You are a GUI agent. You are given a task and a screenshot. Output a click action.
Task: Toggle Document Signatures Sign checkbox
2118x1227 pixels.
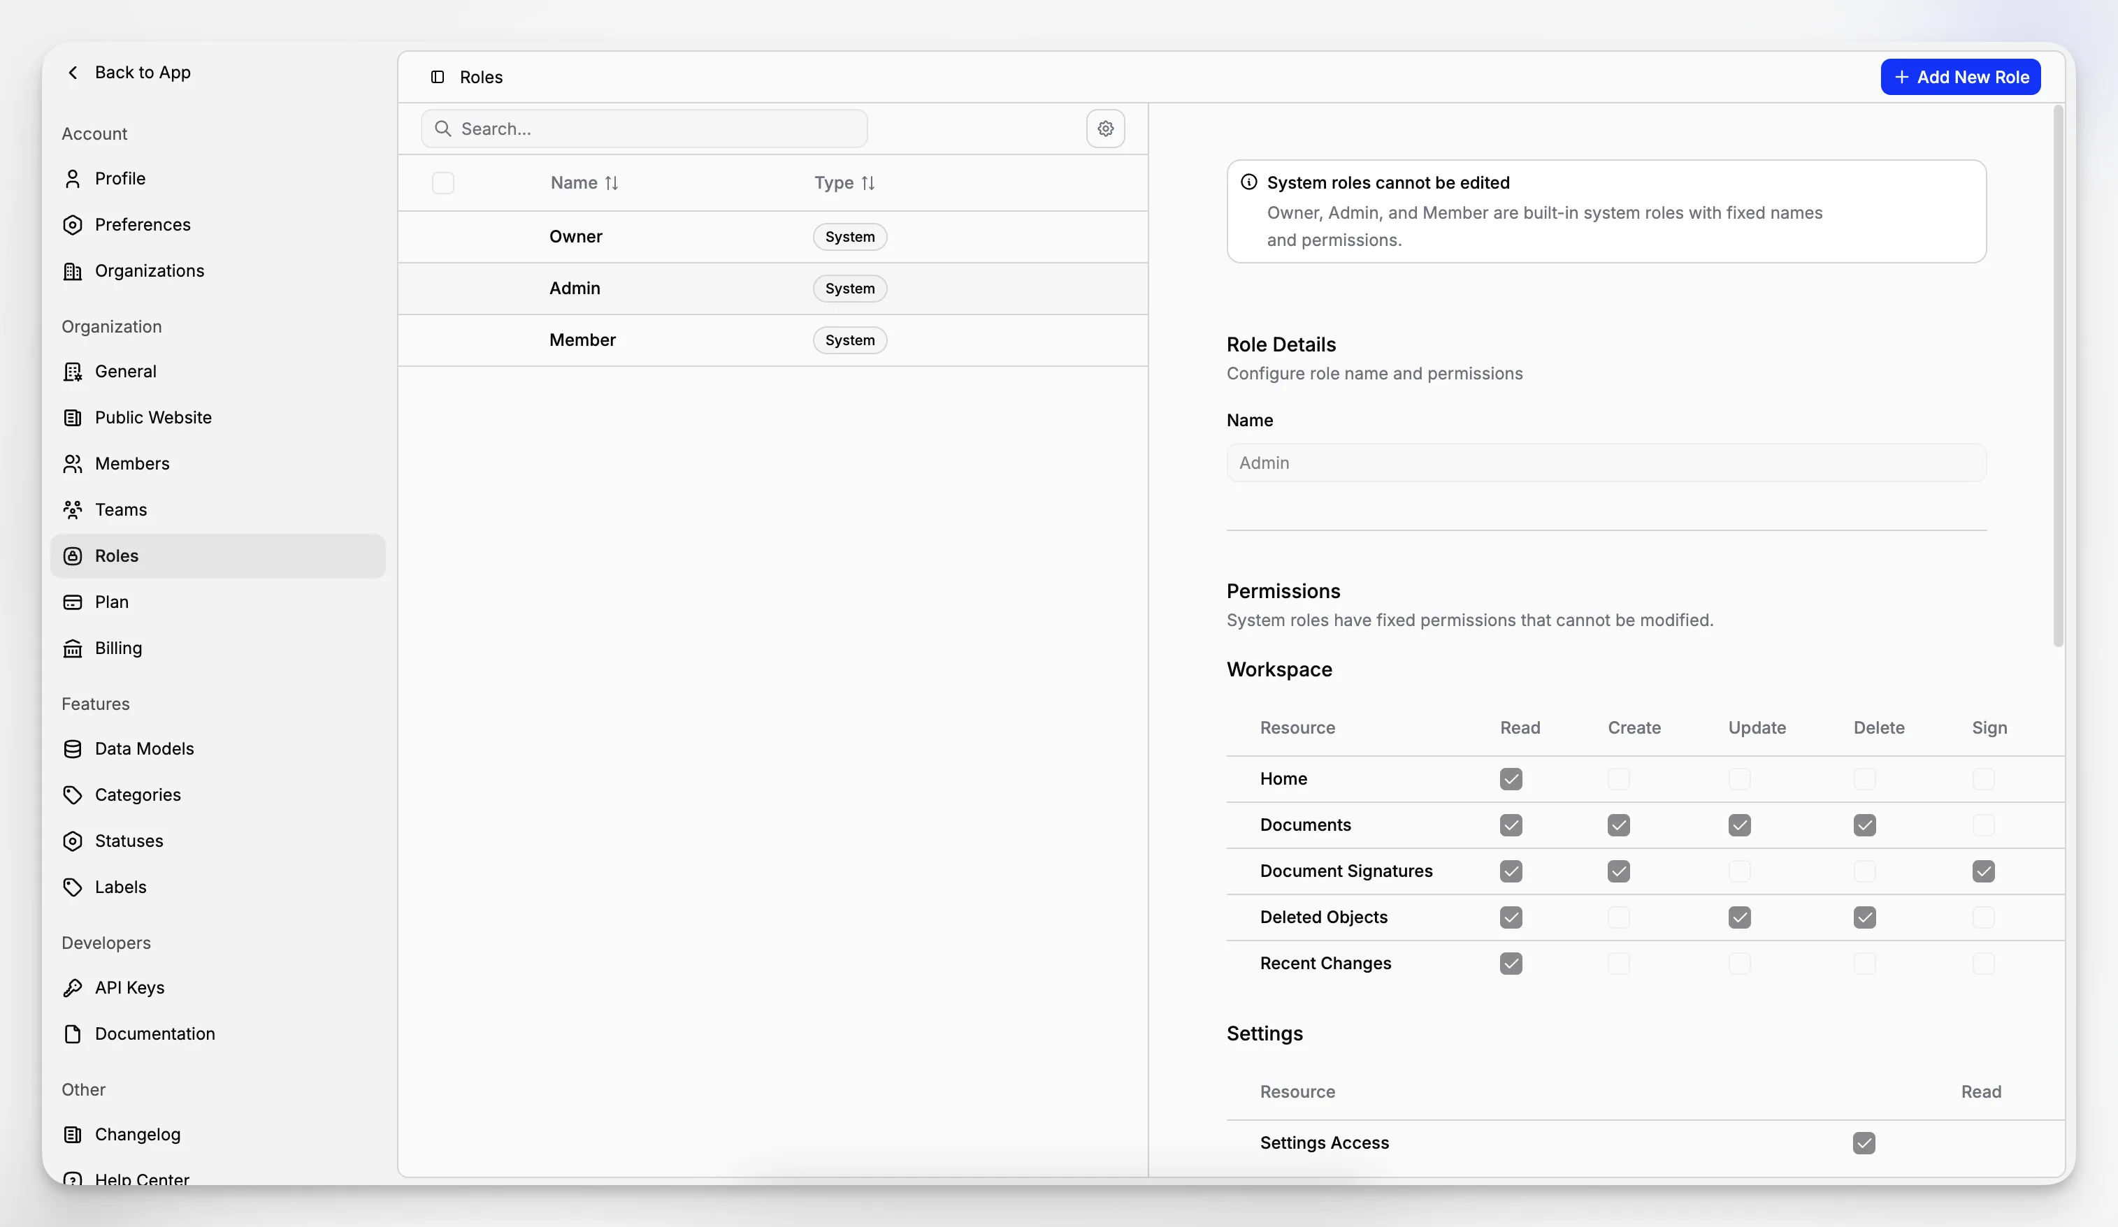(x=1984, y=871)
